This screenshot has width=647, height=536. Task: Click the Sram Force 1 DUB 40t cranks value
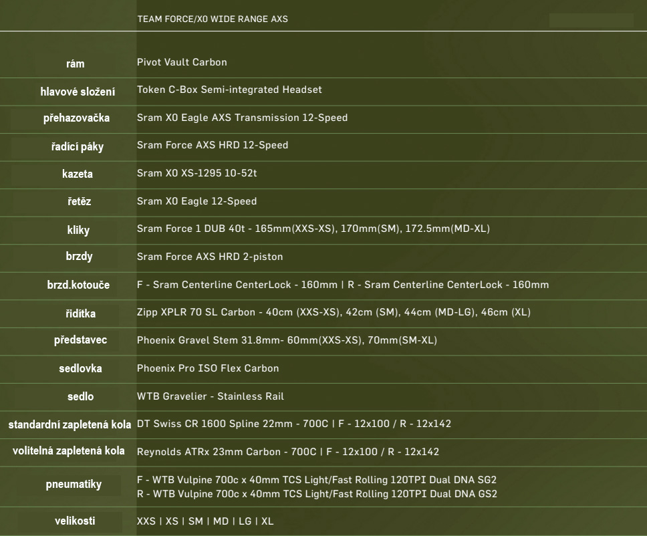click(313, 229)
